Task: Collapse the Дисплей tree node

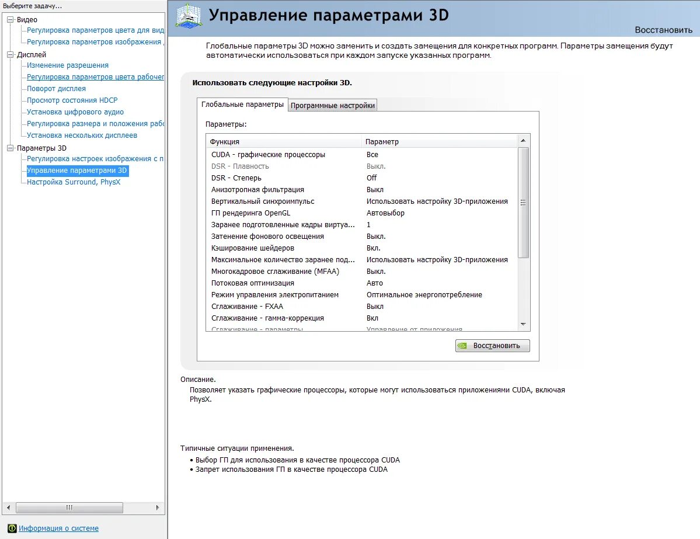Action: click(x=11, y=54)
